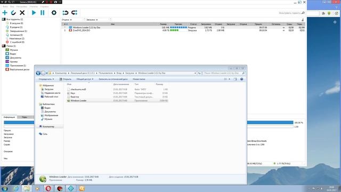Click the 'Новая папка' button

139,79
